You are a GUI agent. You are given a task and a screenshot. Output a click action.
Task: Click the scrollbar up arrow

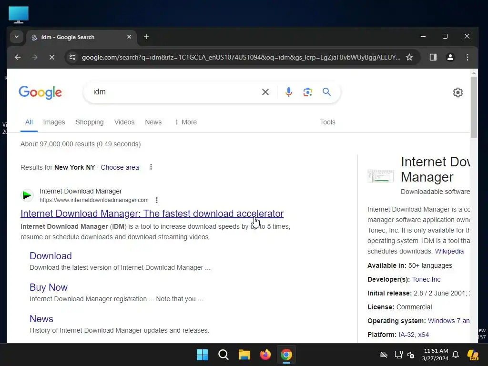(474, 73)
